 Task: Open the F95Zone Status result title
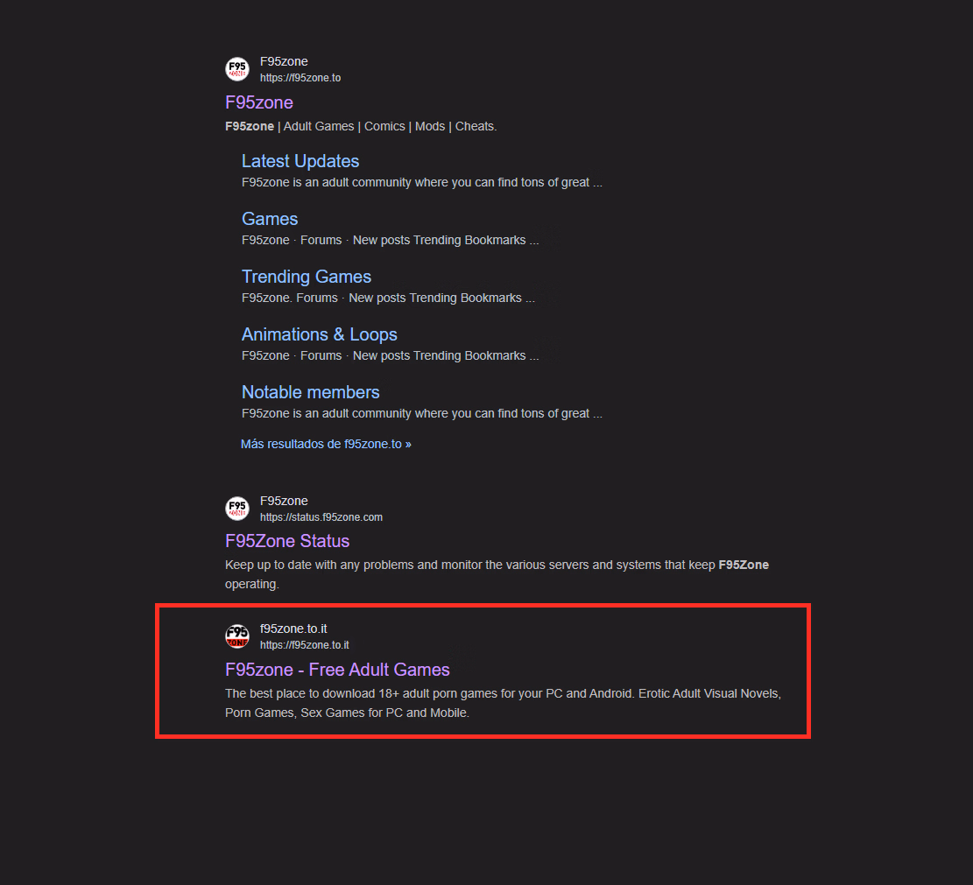pyautogui.click(x=287, y=541)
